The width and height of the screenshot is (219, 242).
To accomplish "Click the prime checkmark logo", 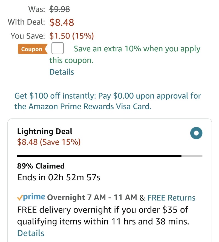I will [31, 197].
